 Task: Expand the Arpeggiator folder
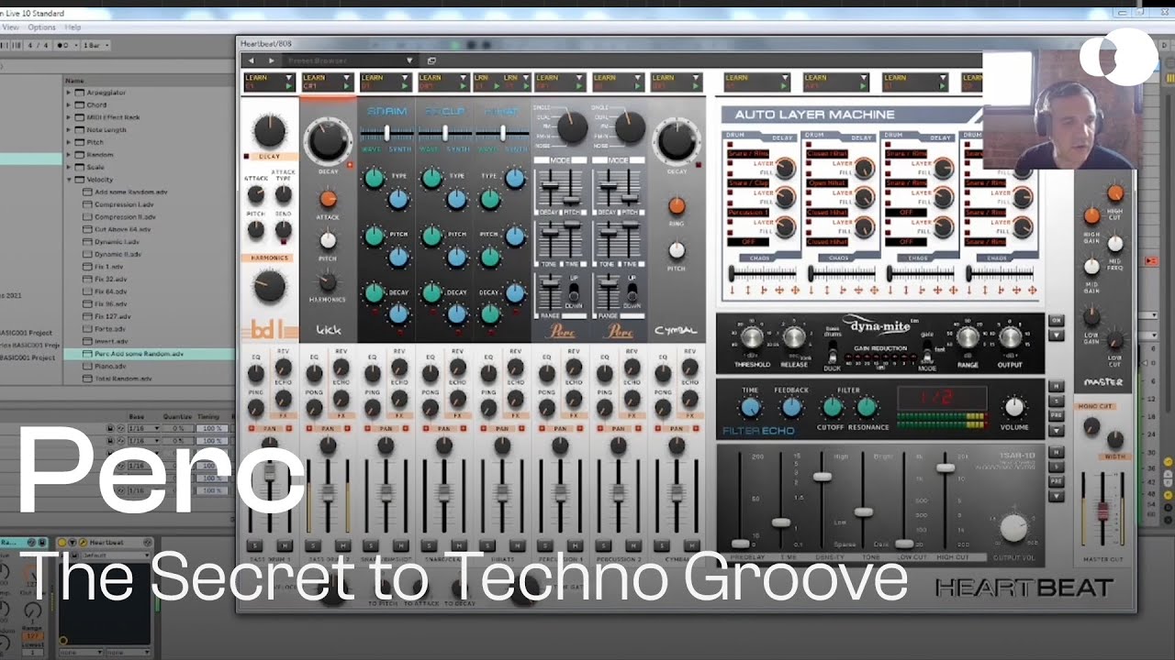click(x=69, y=93)
